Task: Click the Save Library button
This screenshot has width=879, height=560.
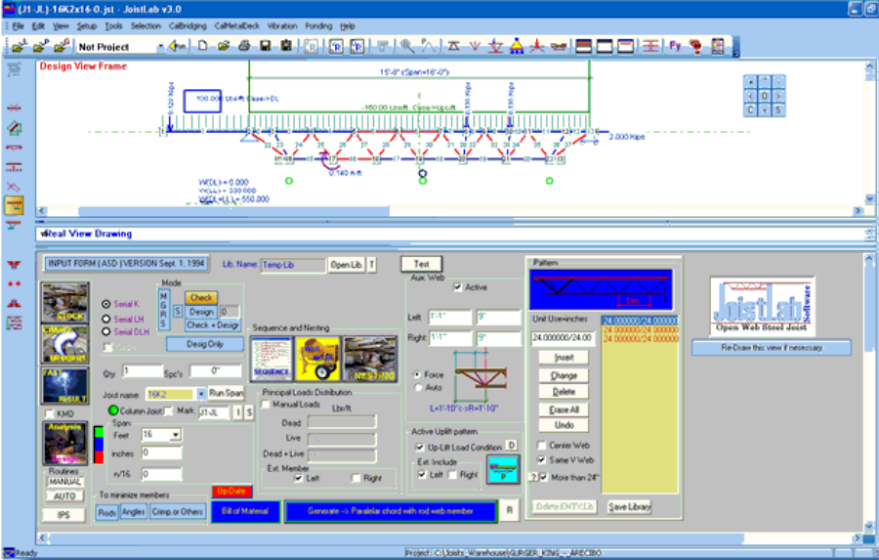Action: coord(629,506)
